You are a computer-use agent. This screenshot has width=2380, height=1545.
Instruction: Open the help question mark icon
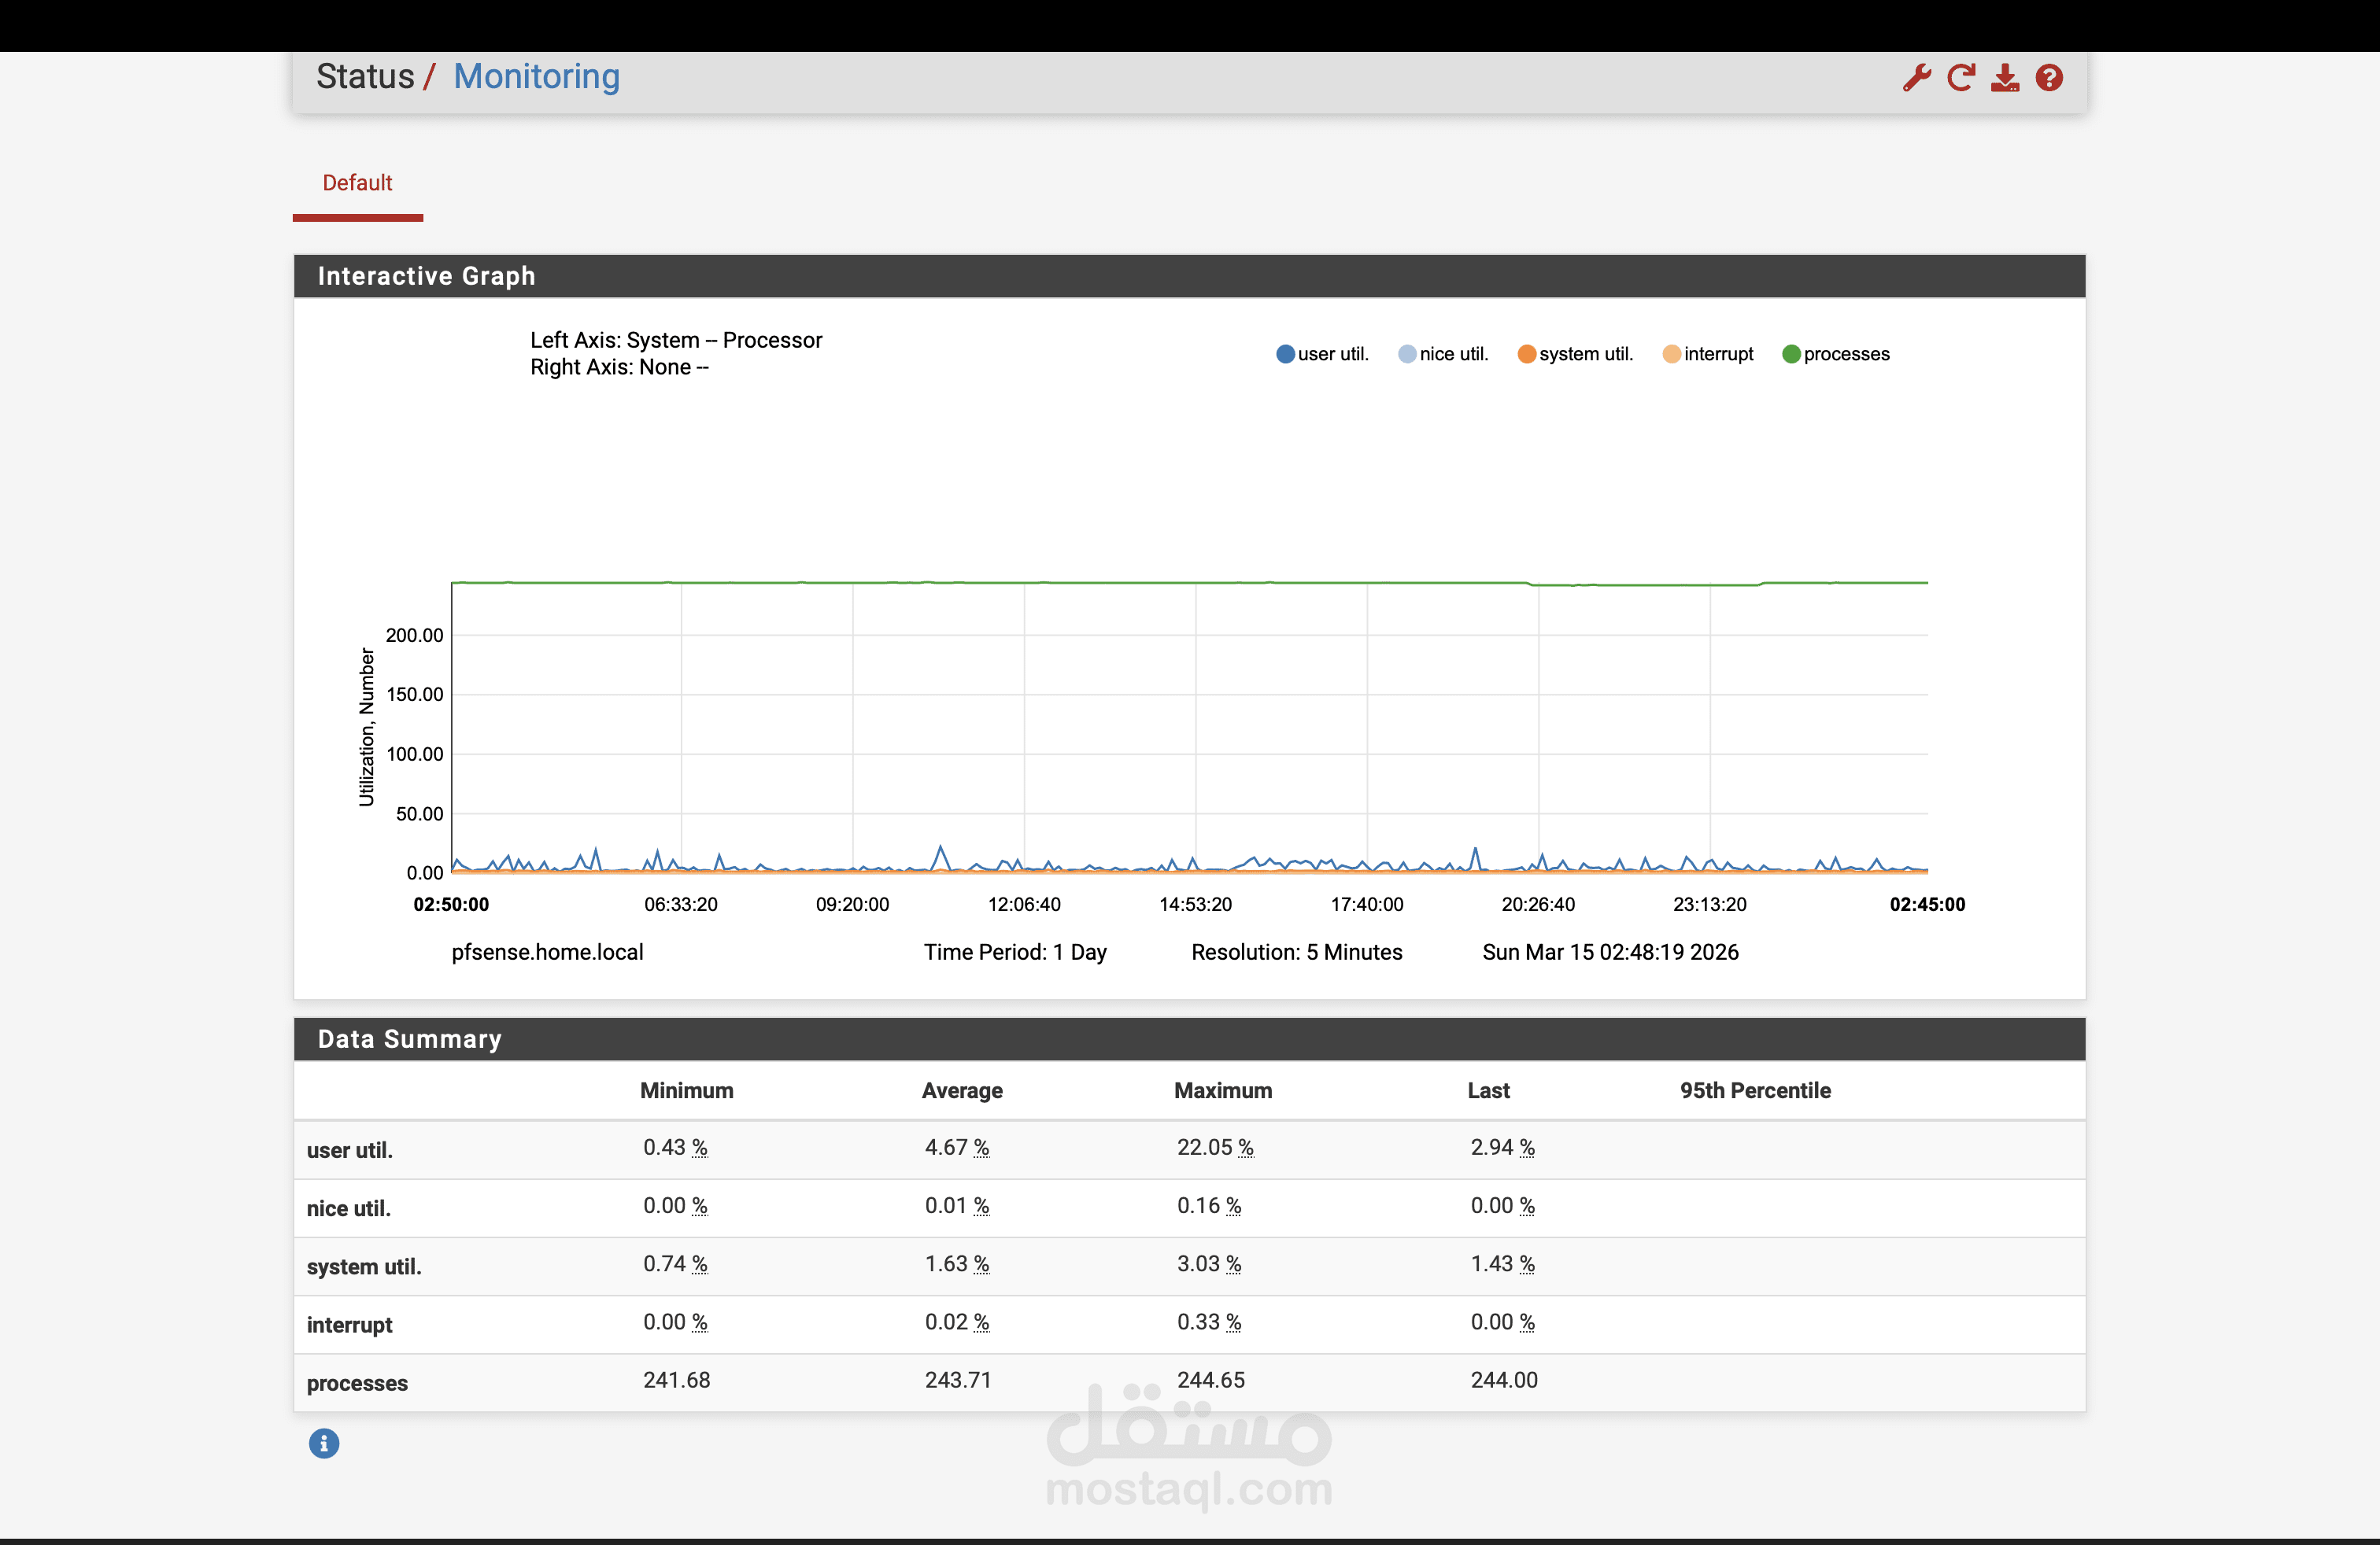click(2049, 78)
